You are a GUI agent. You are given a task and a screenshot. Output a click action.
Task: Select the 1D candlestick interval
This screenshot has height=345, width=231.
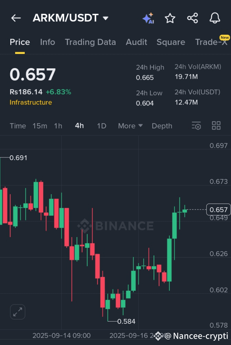101,126
